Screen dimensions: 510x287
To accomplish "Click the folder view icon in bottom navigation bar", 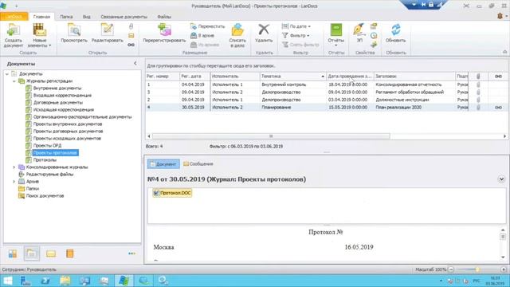I will (x=32, y=254).
